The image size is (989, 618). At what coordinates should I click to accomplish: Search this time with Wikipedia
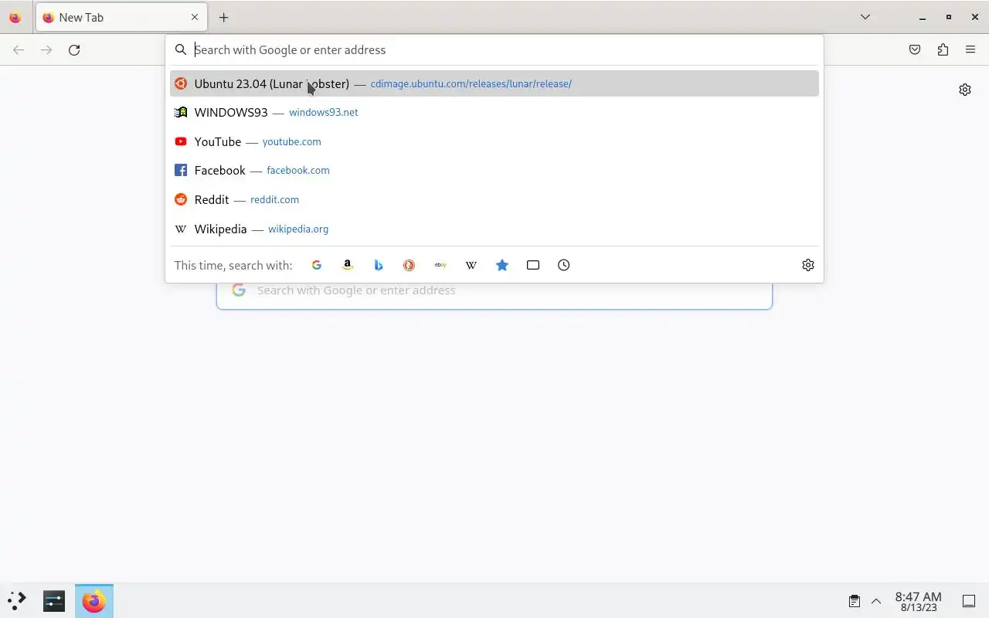[471, 265]
